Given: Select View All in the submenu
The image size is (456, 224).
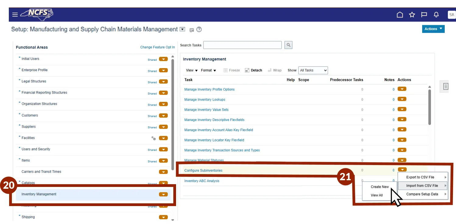Looking at the screenshot, I should pyautogui.click(x=377, y=195).
